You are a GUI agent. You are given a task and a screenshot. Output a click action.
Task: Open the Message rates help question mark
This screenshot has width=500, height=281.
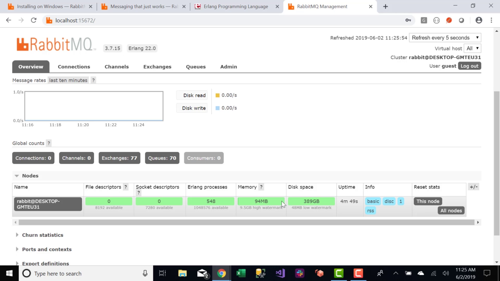[93, 80]
